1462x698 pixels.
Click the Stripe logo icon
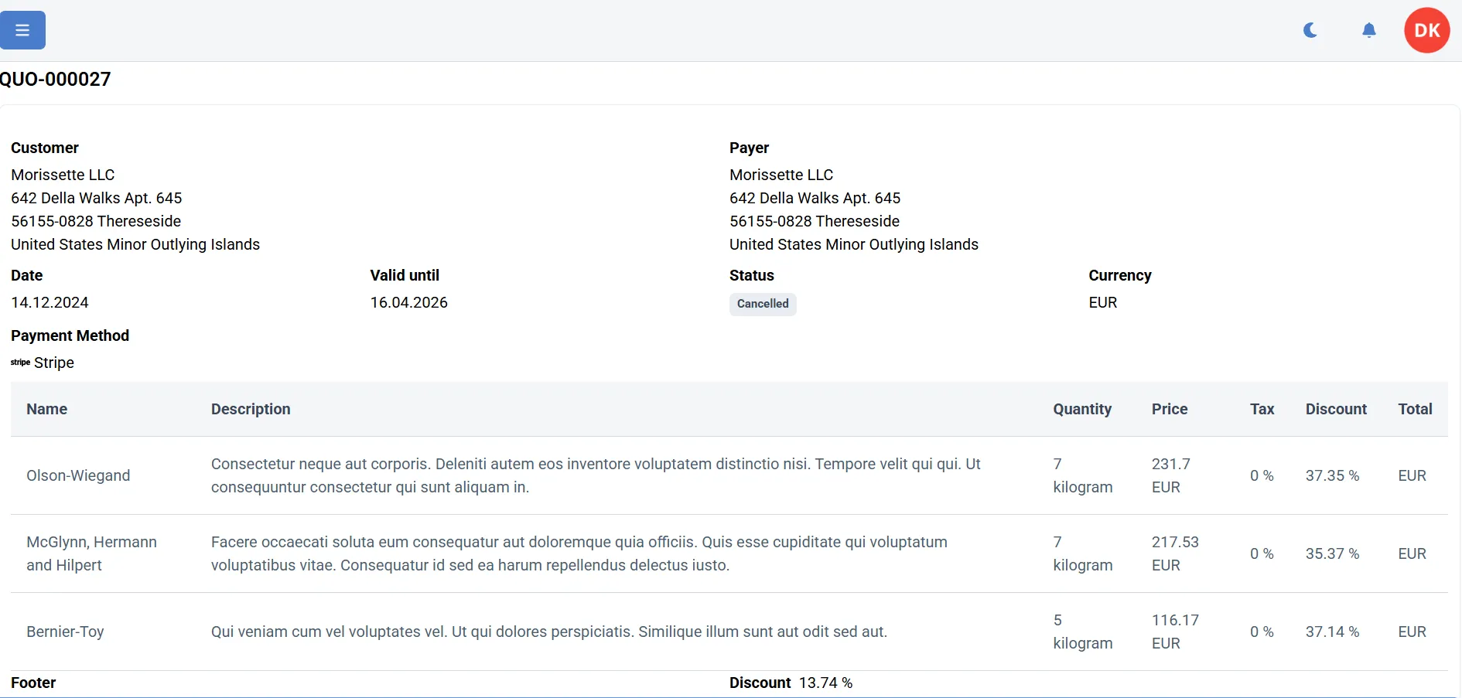pyautogui.click(x=20, y=363)
